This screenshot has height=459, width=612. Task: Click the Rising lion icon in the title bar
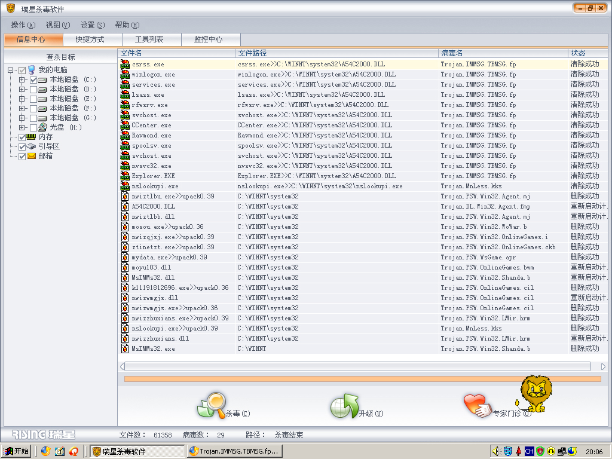11,8
